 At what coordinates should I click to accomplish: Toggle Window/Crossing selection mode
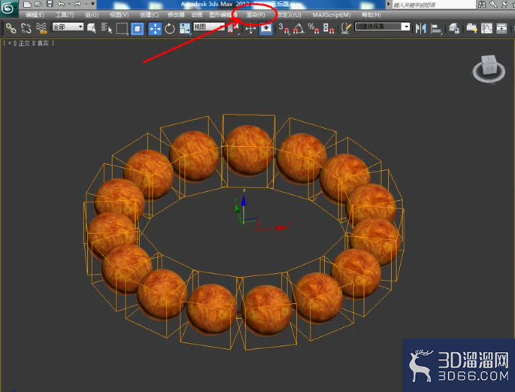(137, 29)
